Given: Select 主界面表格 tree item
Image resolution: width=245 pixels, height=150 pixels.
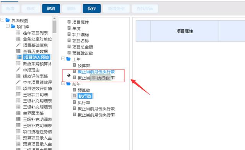Looking at the screenshot, I should (33, 113).
